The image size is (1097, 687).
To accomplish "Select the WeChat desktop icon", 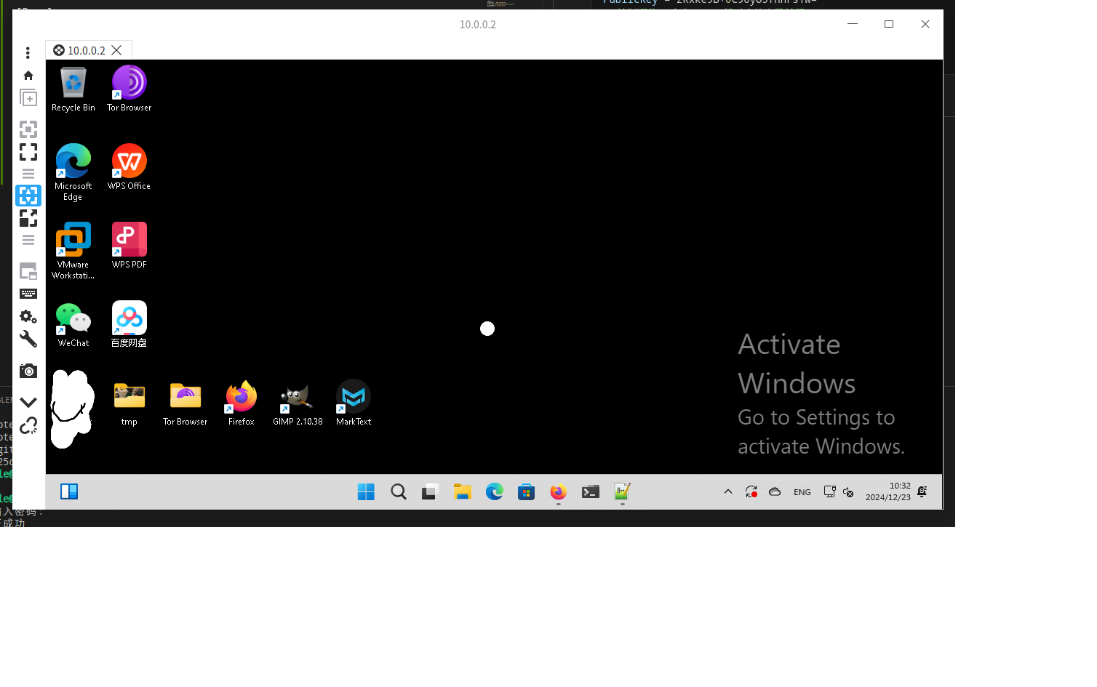I will pos(73,325).
